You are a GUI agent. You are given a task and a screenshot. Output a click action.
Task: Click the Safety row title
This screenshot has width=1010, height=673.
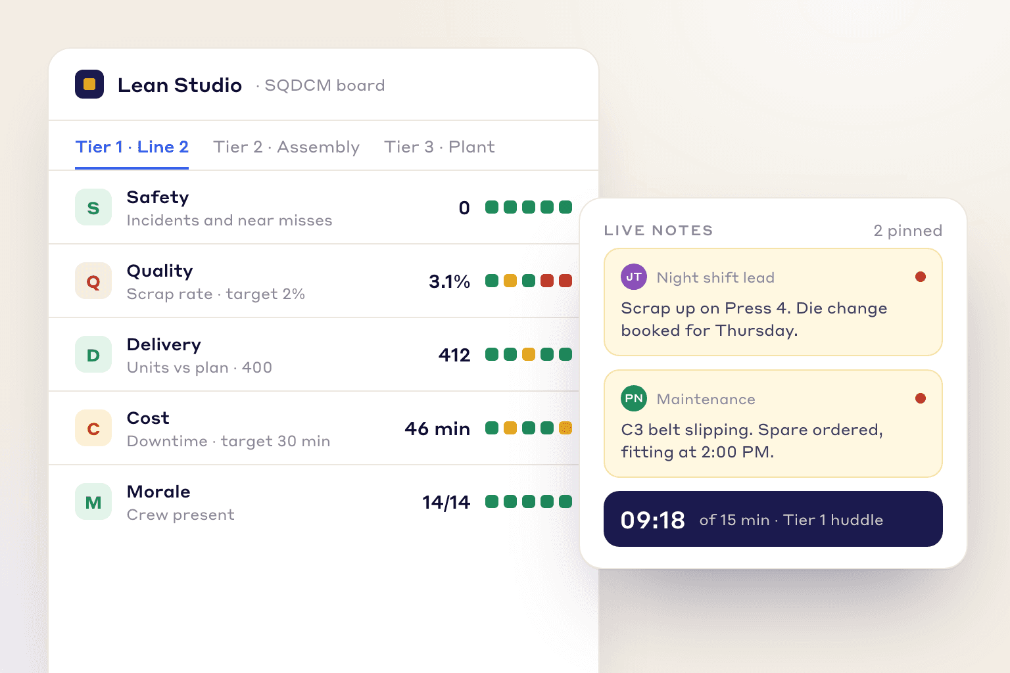click(158, 197)
